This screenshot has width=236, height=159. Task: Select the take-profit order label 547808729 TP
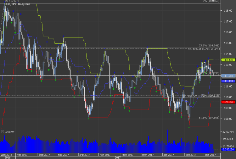pos(192,96)
